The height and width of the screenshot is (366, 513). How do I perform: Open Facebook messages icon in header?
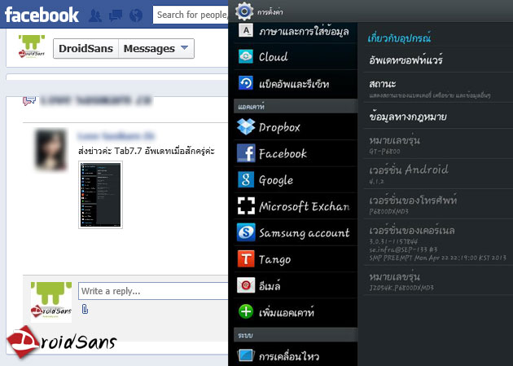[116, 15]
